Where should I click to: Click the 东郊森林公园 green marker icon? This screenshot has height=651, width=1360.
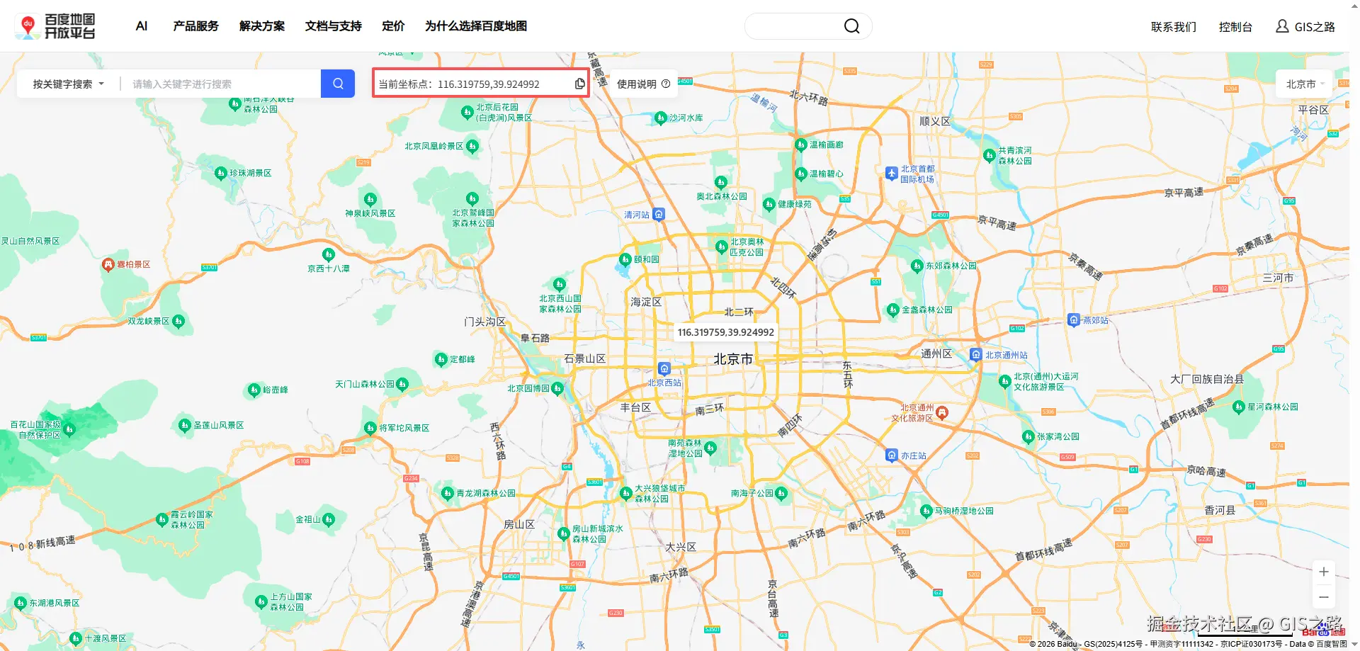pyautogui.click(x=917, y=266)
